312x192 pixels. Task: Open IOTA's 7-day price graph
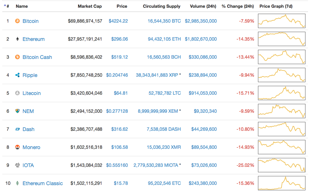coord(281,165)
